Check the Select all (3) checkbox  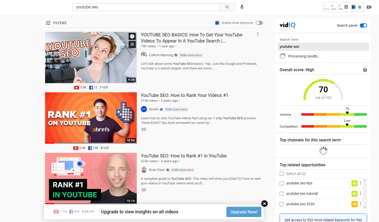point(282,174)
